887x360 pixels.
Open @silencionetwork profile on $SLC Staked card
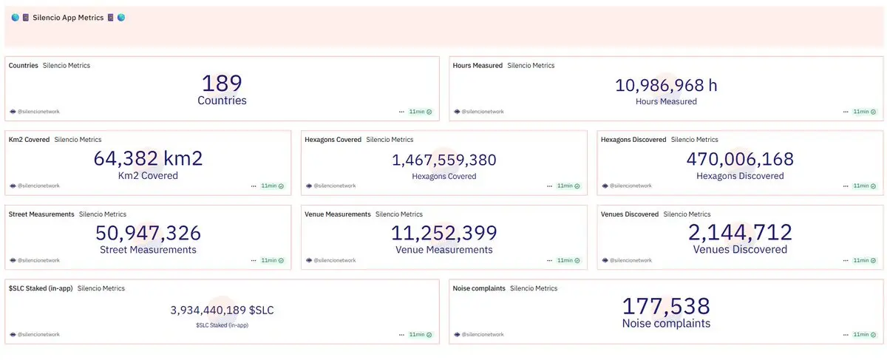(x=35, y=335)
